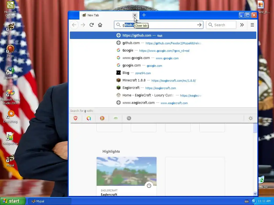Open the Eaglercraft highlight title link
274x205 pixels.
(109, 194)
